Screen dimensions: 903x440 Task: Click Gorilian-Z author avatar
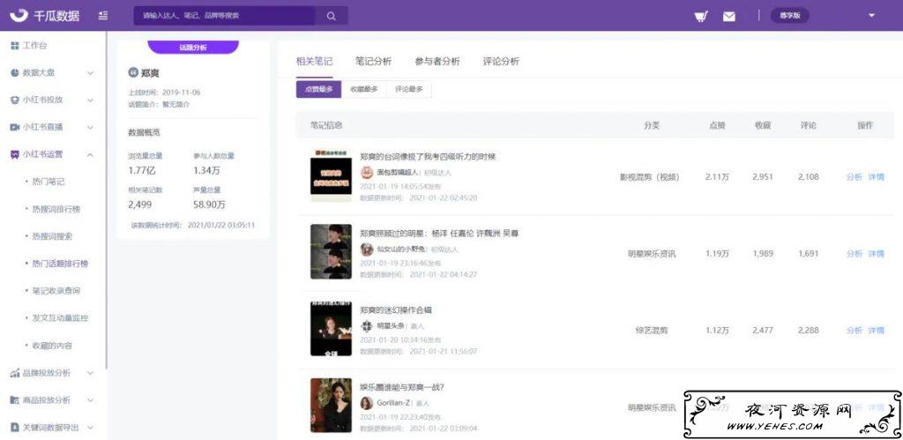[x=367, y=403]
